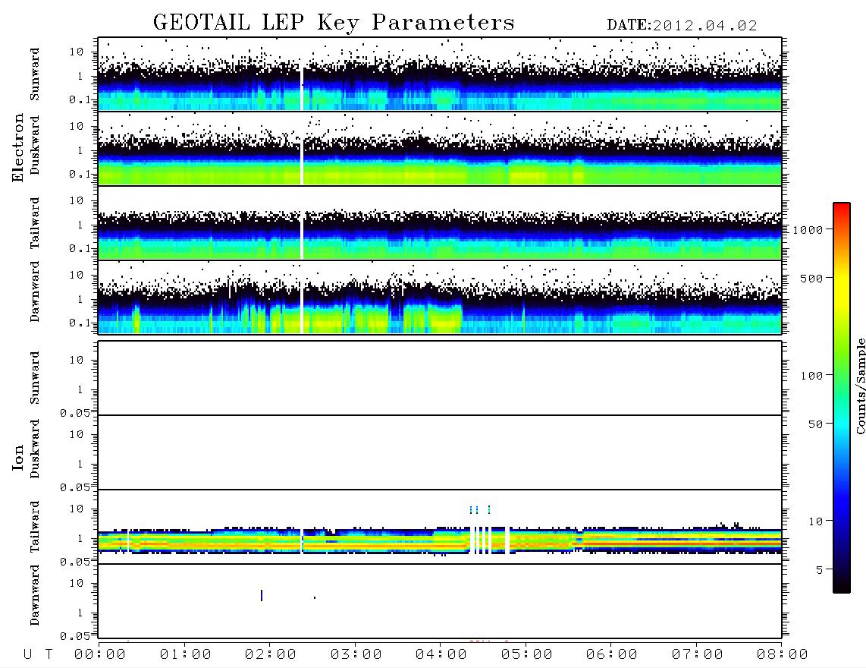Select the Electron 'Duskward' axis label
The image size is (866, 668).
coord(35,145)
